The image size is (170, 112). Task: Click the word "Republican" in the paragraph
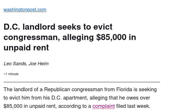pos(57,90)
